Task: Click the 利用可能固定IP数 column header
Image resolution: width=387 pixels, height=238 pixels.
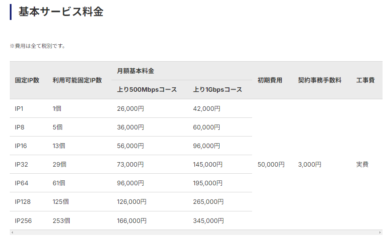Action: (77, 80)
